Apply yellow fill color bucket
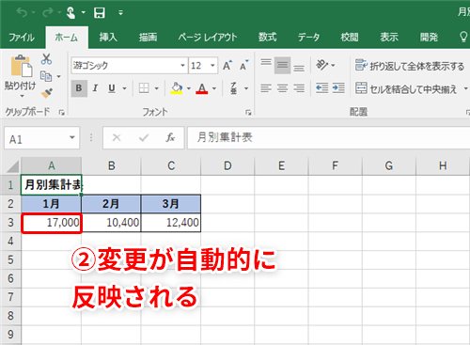The width and height of the screenshot is (470, 345). pos(177,88)
